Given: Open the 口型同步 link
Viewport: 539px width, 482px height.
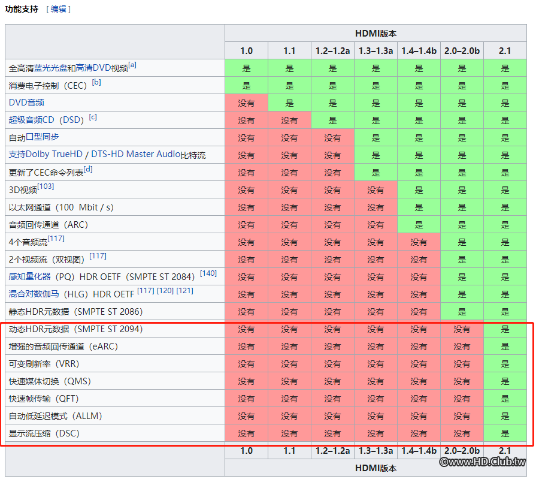Looking at the screenshot, I should (43, 137).
